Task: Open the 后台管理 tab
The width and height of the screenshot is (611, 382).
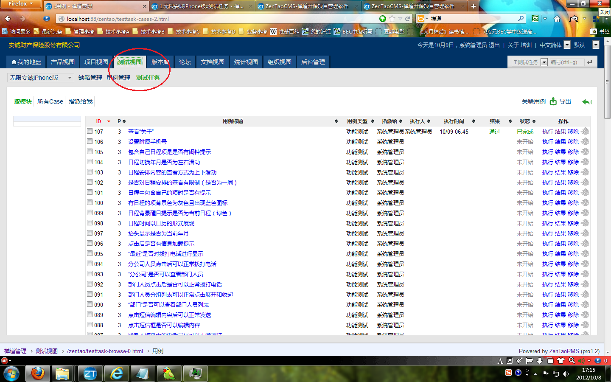Action: (313, 62)
